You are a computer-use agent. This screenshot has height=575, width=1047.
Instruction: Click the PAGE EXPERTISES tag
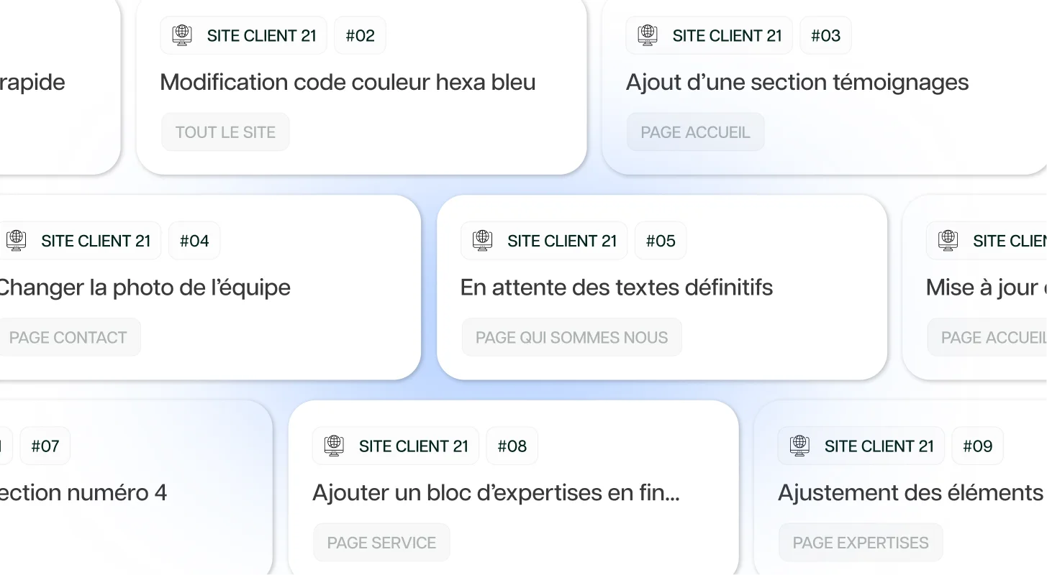pyautogui.click(x=861, y=543)
